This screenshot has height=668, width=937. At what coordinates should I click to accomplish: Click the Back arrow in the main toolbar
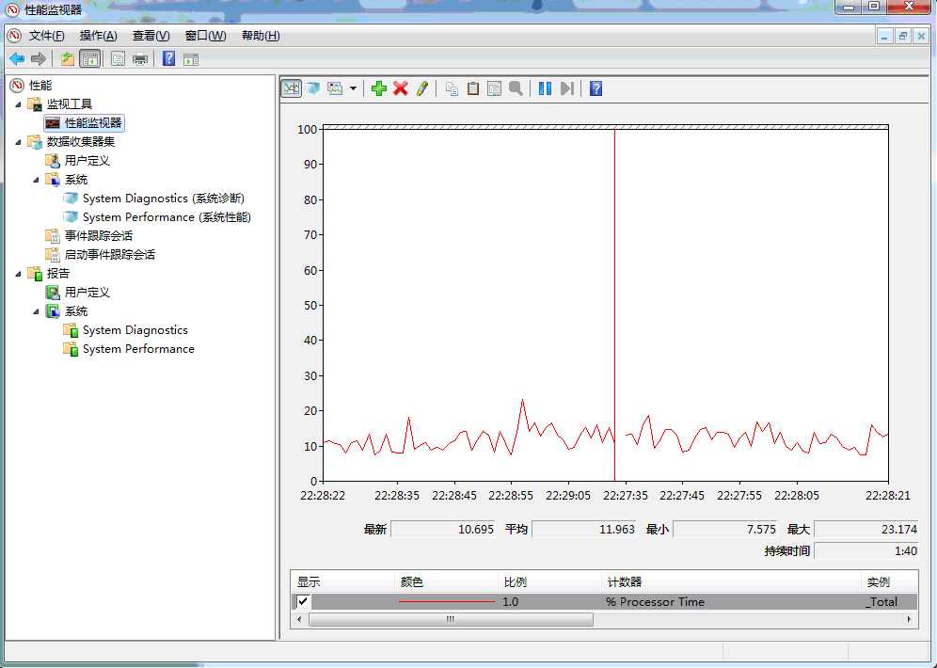click(x=17, y=58)
